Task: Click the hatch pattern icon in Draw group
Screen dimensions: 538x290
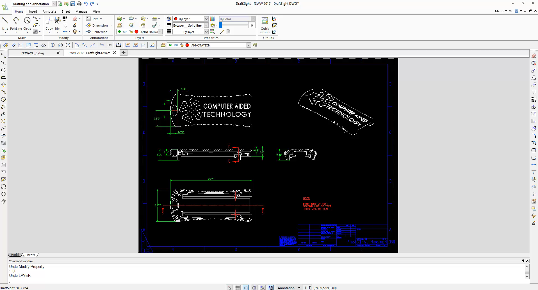Action: pyautogui.click(x=35, y=32)
